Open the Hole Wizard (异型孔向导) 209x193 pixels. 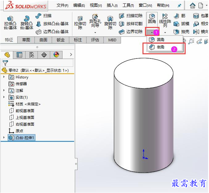tap(95, 21)
